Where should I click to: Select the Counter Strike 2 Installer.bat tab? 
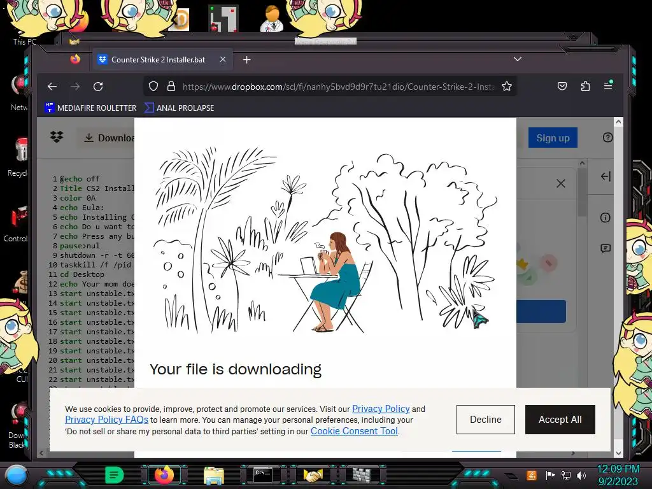[x=162, y=59]
